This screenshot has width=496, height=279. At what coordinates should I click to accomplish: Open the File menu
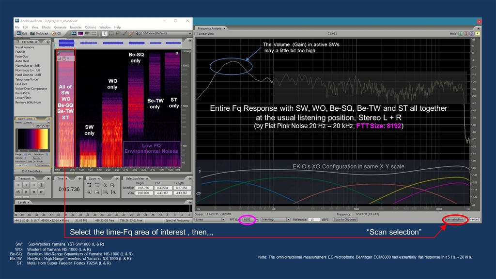point(17,28)
